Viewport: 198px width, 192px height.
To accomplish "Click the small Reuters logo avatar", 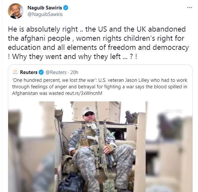I will click(15, 72).
